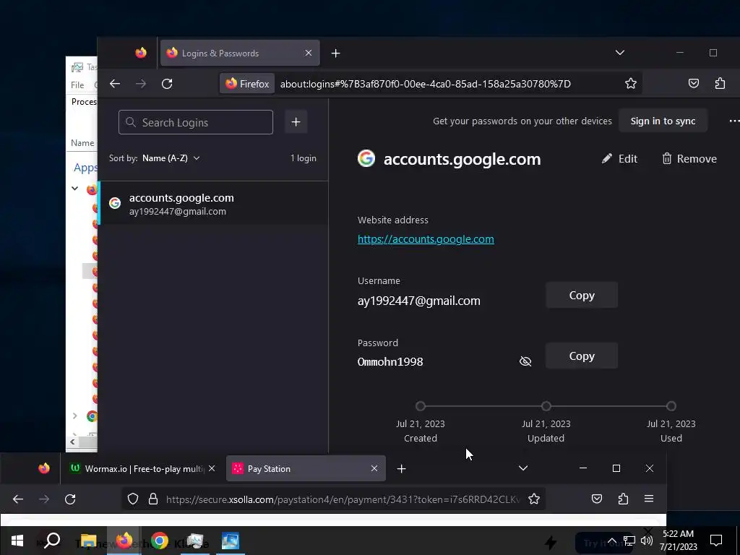
Task: Open File menu in Task Manager
Action: (x=77, y=85)
